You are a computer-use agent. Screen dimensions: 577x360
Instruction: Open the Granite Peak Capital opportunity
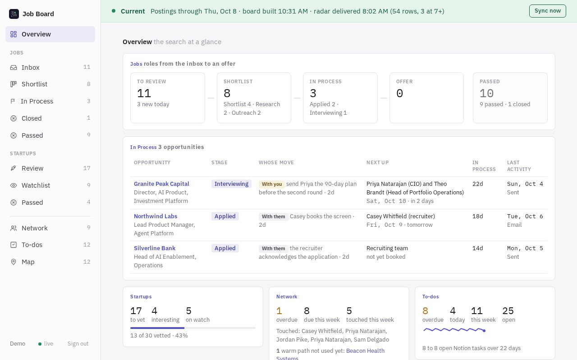[x=161, y=184]
